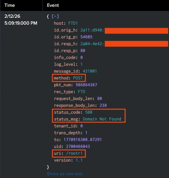The width and height of the screenshot is (169, 178).
Task: Select the Event column header
Action: (53, 5)
